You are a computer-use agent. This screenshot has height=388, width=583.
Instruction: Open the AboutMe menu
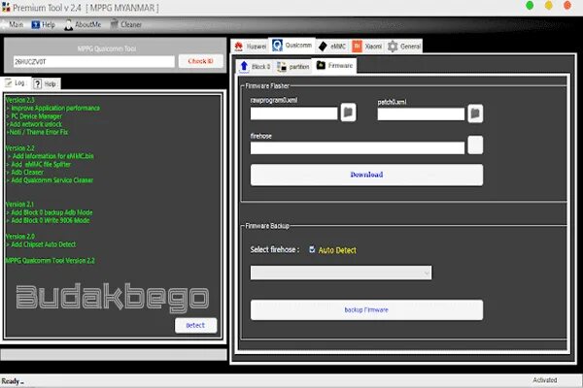click(x=83, y=25)
